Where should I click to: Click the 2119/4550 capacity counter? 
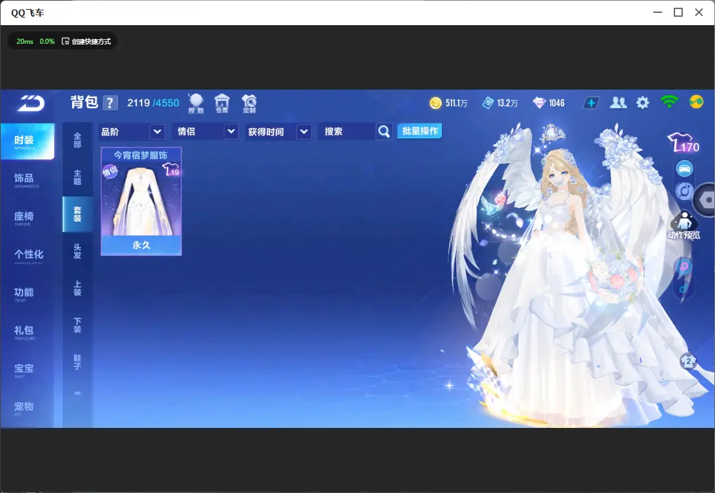[x=153, y=103]
